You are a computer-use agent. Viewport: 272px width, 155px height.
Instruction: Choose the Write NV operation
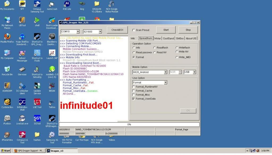coord(177,52)
